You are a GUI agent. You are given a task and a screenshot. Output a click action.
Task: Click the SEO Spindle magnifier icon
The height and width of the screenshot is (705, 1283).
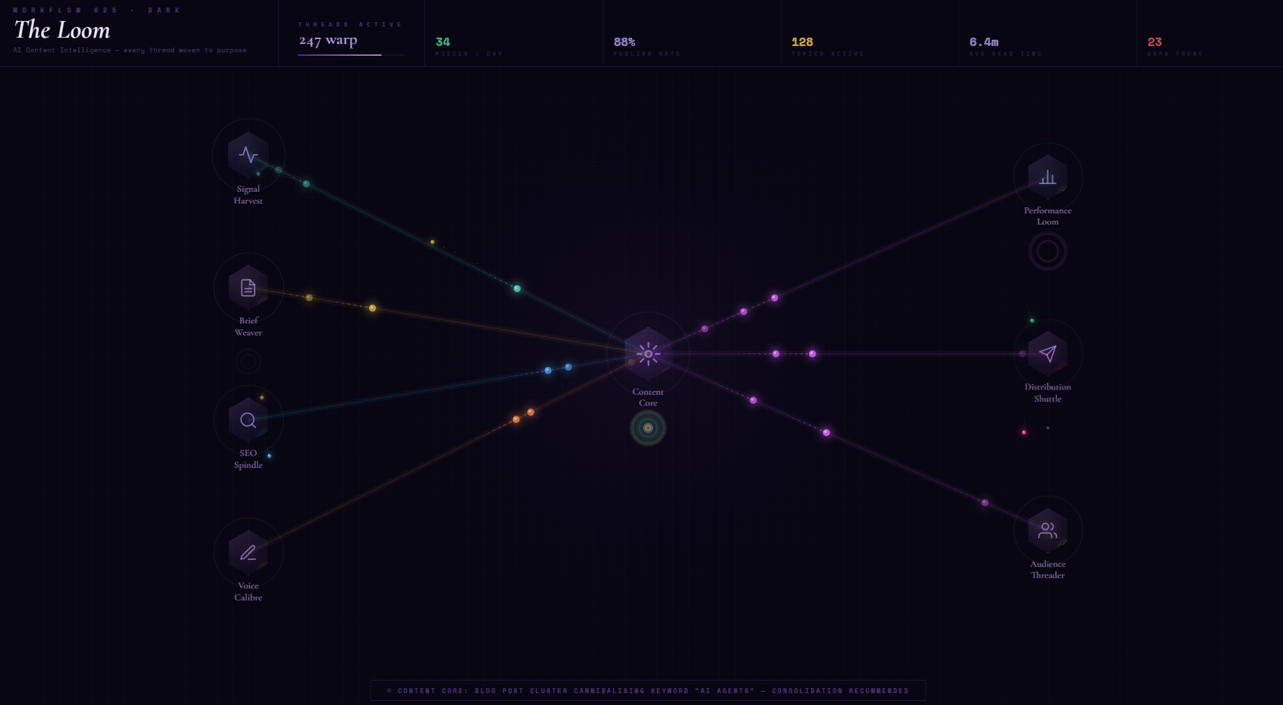pos(248,419)
